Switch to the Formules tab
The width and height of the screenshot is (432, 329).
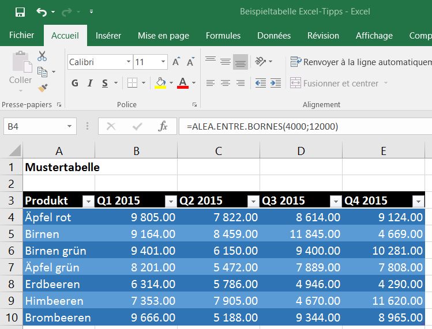[x=223, y=36]
